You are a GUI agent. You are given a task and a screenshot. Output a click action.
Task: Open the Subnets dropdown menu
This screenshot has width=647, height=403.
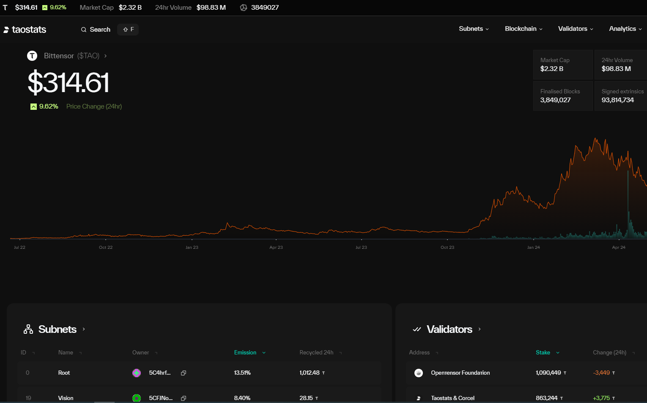[x=474, y=29]
